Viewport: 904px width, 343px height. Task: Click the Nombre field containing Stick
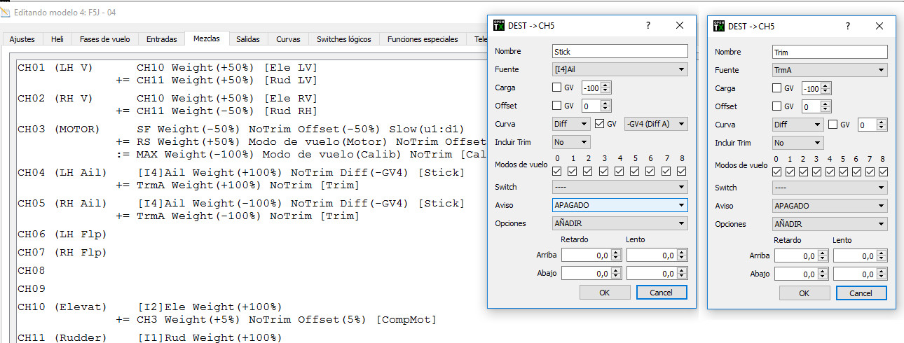pos(619,52)
